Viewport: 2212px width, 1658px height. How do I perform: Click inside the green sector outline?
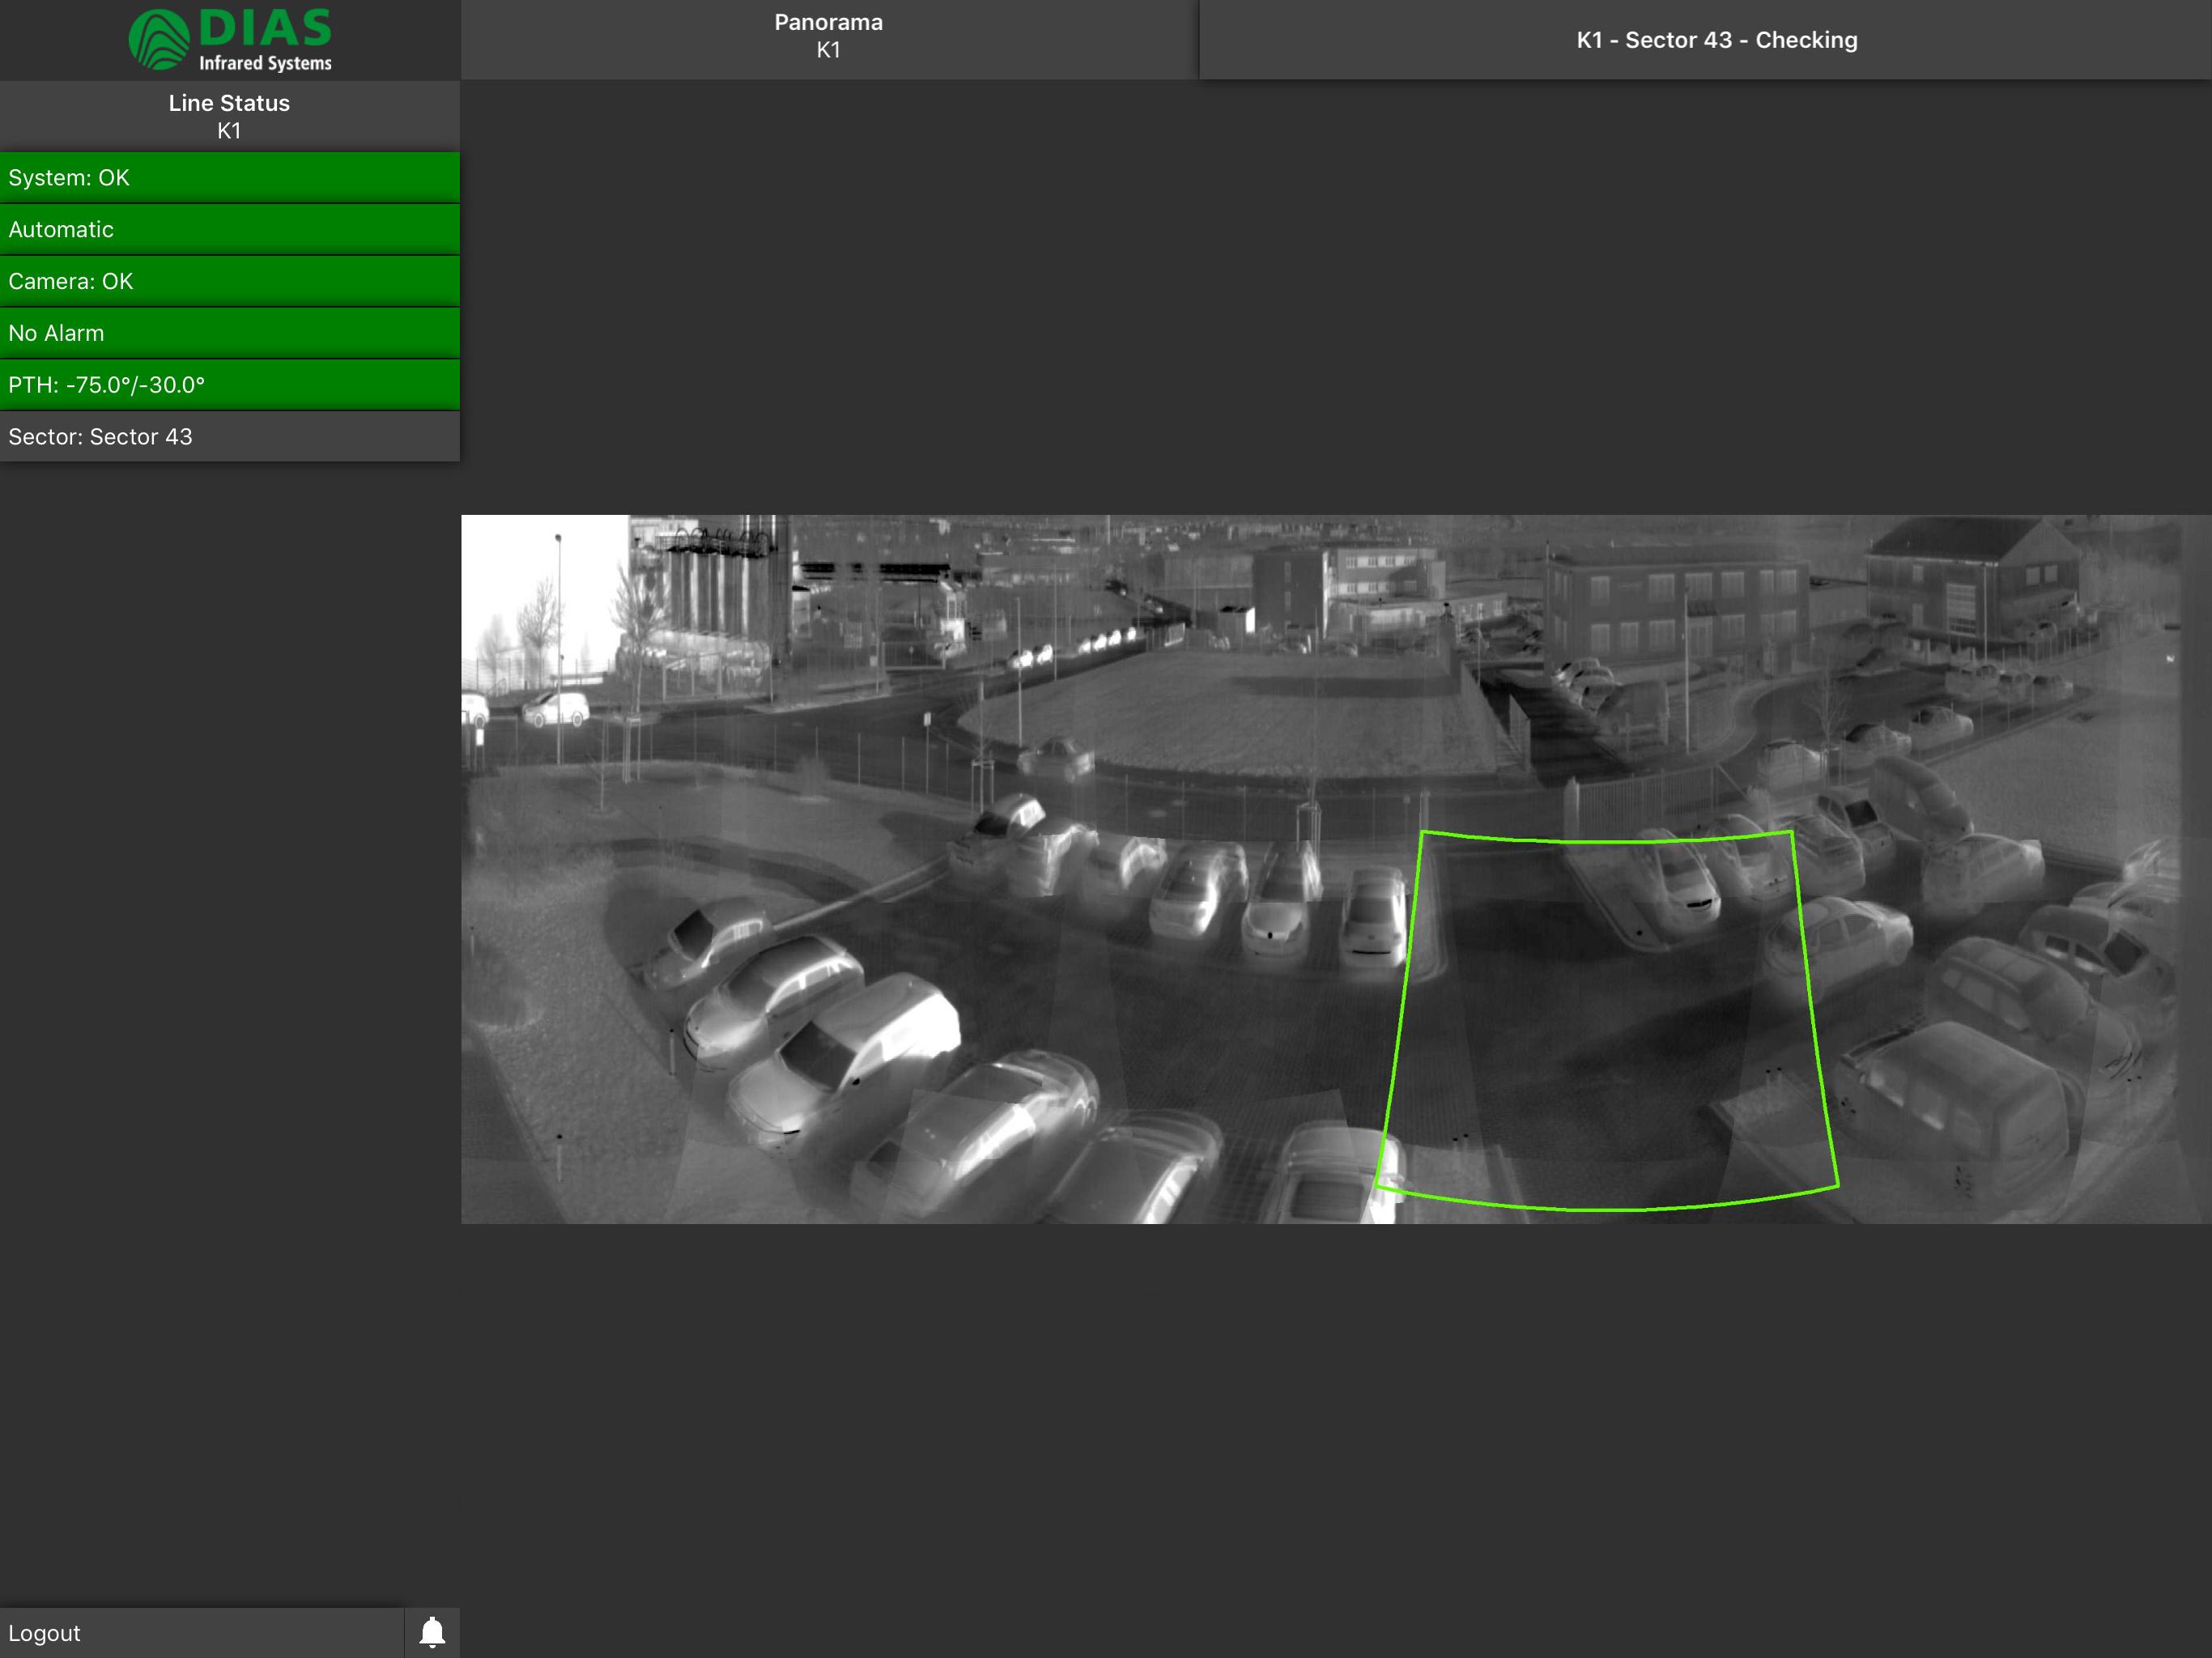click(x=1607, y=1020)
